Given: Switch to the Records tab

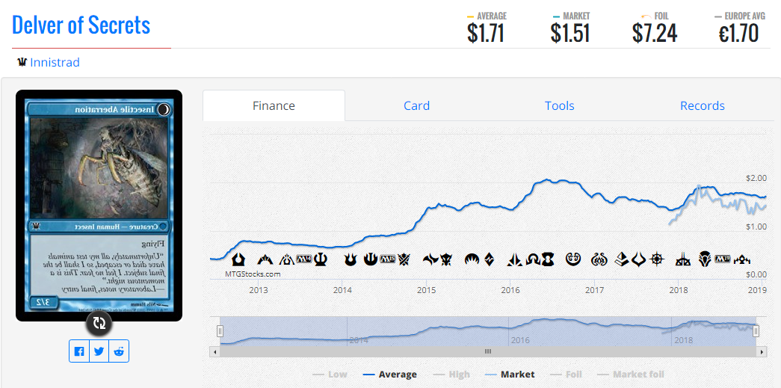Looking at the screenshot, I should tap(703, 105).
